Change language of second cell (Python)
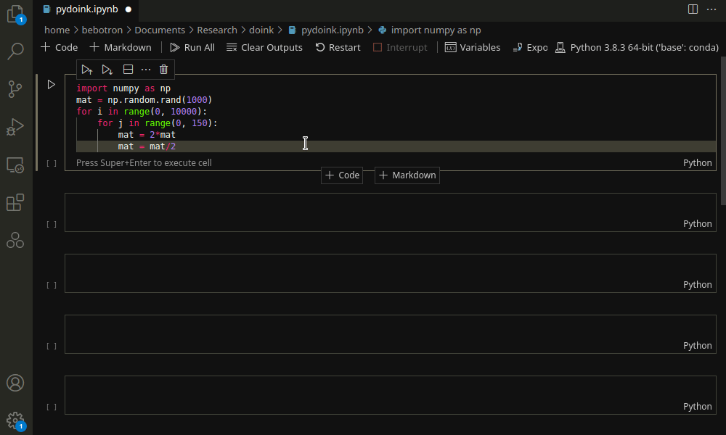726x435 pixels. (x=697, y=224)
